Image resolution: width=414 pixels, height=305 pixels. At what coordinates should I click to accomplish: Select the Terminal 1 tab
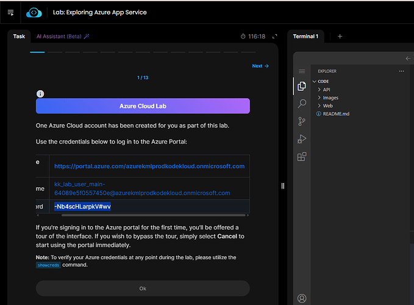click(305, 37)
